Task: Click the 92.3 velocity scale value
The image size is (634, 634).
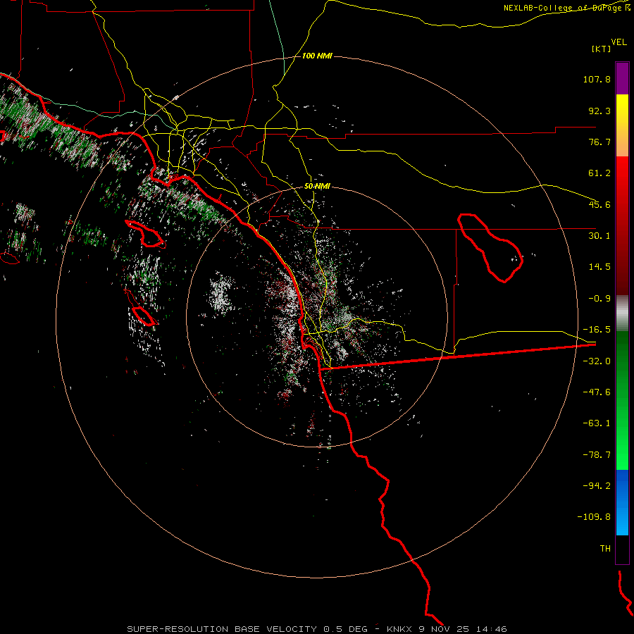Action: 599,111
